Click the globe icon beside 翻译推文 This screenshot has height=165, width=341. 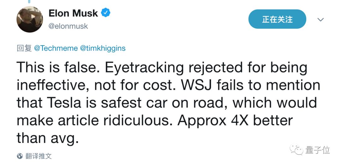tap(20, 156)
